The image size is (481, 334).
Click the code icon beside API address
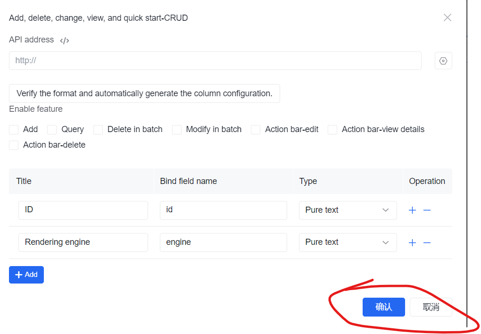click(x=65, y=41)
